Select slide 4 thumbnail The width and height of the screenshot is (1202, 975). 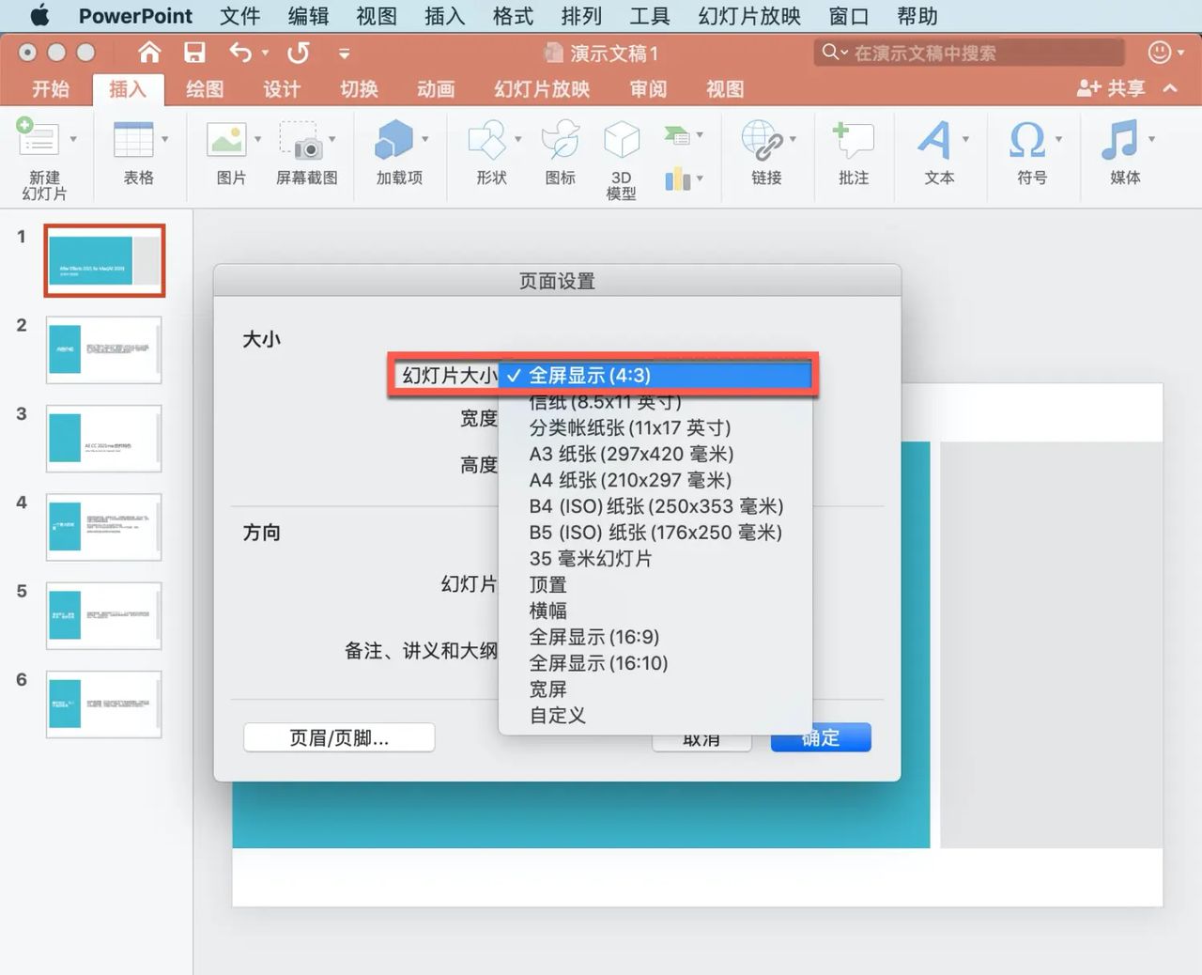click(x=104, y=527)
